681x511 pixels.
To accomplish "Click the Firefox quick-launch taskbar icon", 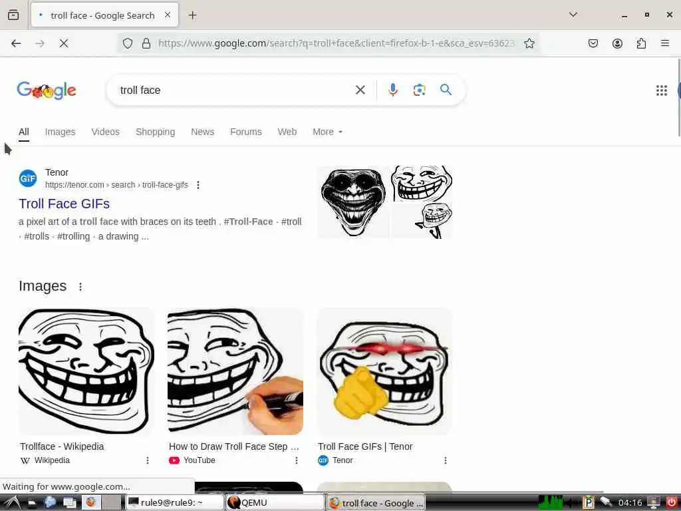I will coord(90,503).
